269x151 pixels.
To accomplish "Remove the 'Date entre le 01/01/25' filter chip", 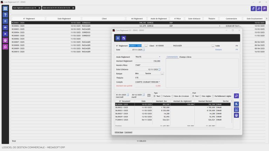I will [x=73, y=8].
